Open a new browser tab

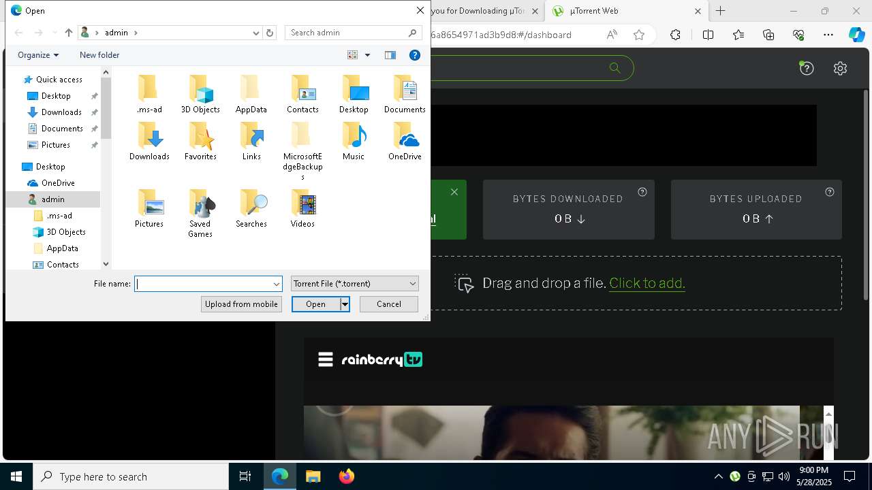(x=720, y=11)
